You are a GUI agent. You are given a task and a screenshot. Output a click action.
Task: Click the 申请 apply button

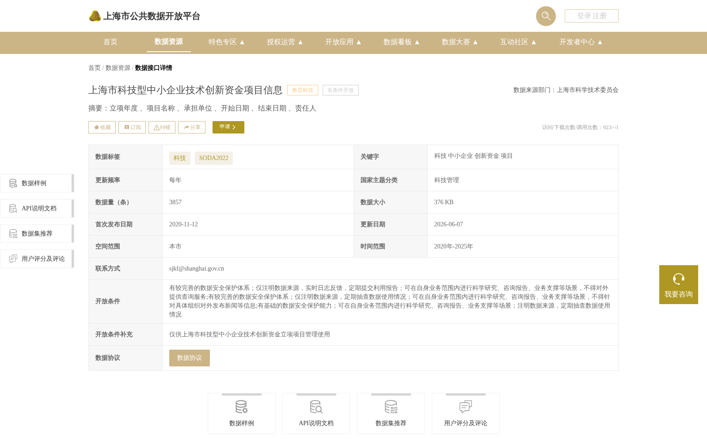228,127
